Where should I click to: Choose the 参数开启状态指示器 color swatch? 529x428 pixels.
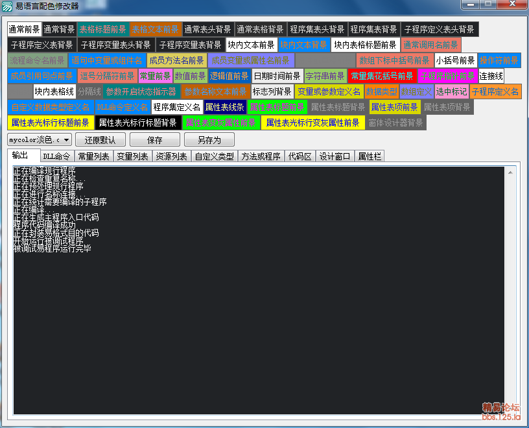click(141, 91)
